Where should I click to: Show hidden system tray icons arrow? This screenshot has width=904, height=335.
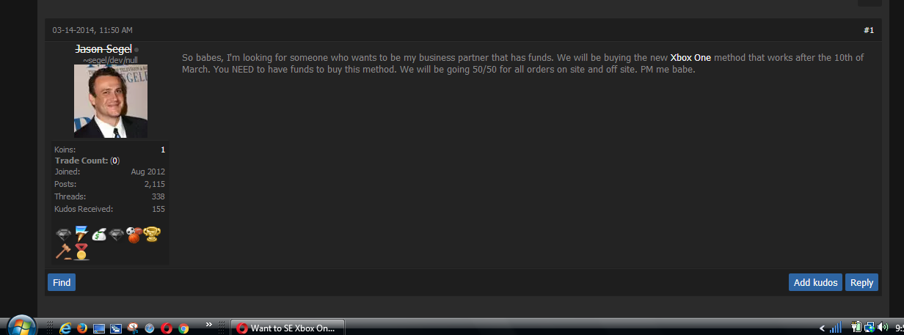(823, 328)
